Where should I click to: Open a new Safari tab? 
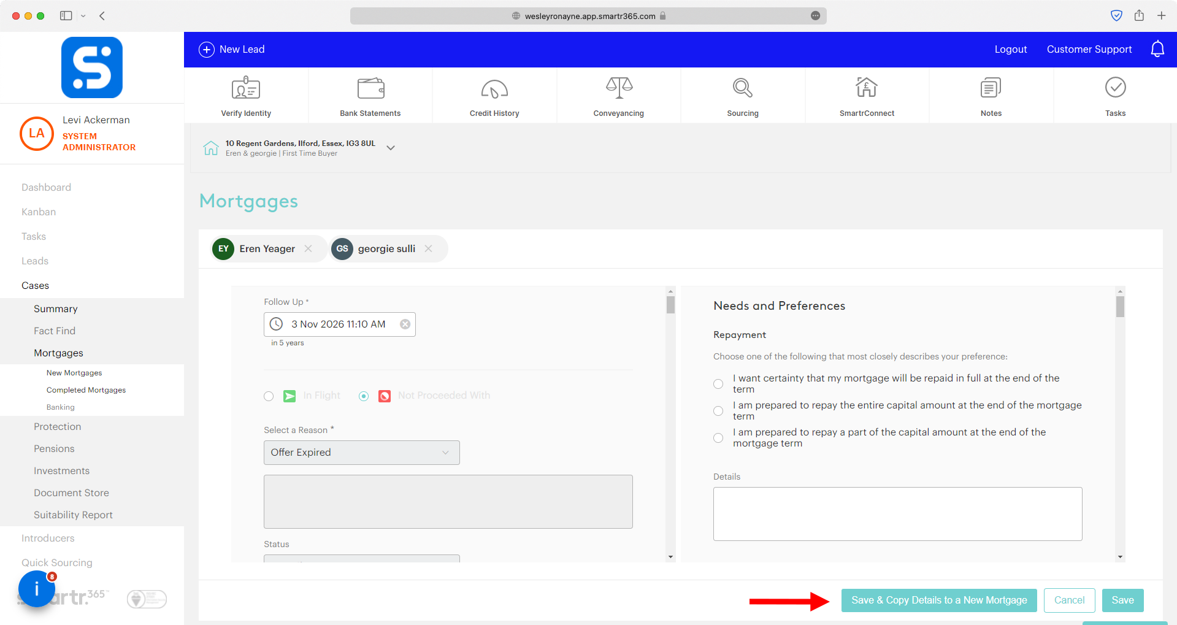1162,16
